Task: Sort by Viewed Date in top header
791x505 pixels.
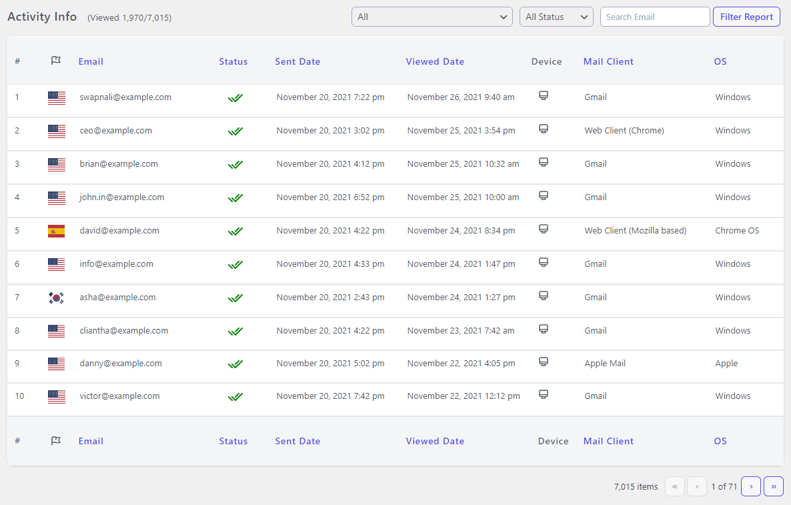Action: 435,61
